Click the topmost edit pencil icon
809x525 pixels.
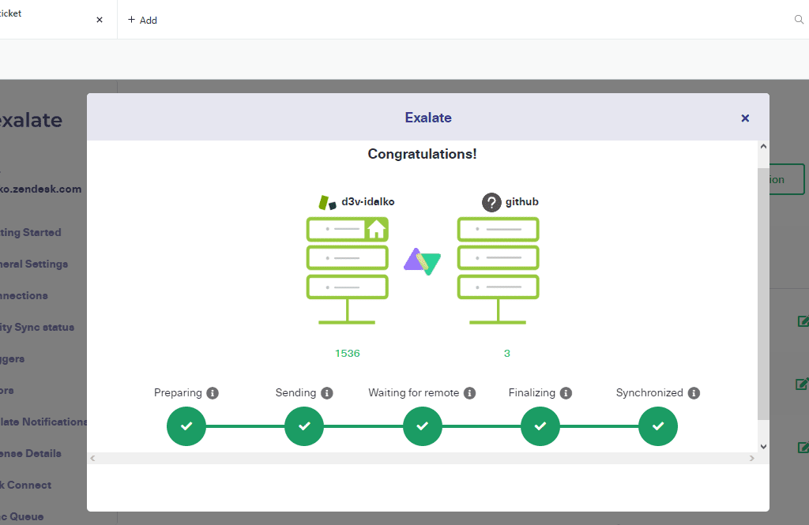(x=803, y=321)
